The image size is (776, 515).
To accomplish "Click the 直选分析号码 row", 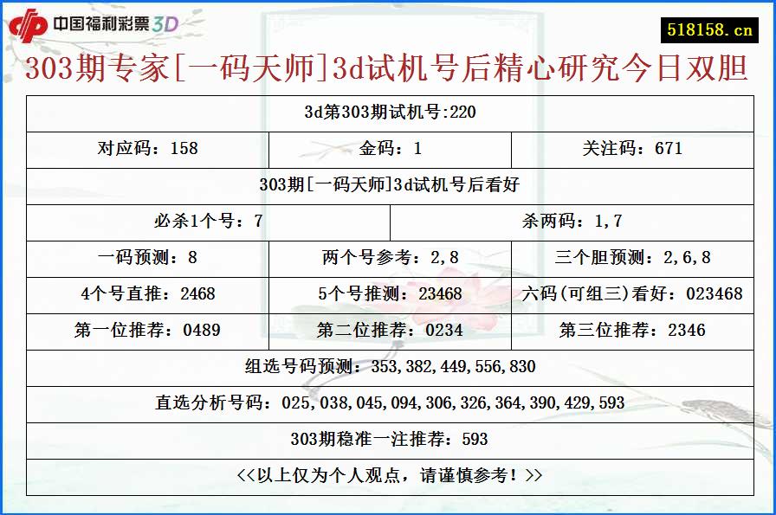I will coord(388,402).
